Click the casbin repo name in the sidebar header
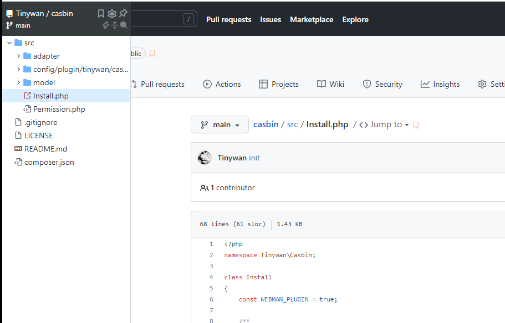The width and height of the screenshot is (505, 323). (62, 13)
